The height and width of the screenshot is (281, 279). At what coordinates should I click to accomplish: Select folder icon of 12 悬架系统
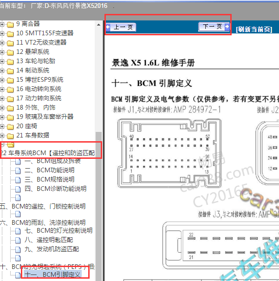click(10, 52)
